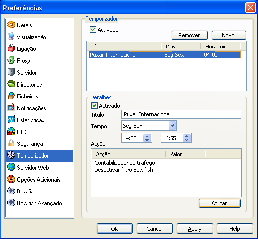Screen dimensions: 258x239
Task: Decrease end time 6:55 with down arrow
Action: [x=186, y=140]
